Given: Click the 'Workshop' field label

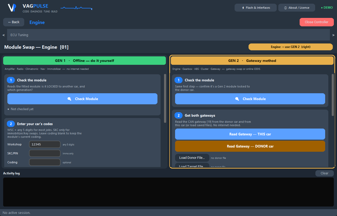Looking at the screenshot, I should coord(14,144).
